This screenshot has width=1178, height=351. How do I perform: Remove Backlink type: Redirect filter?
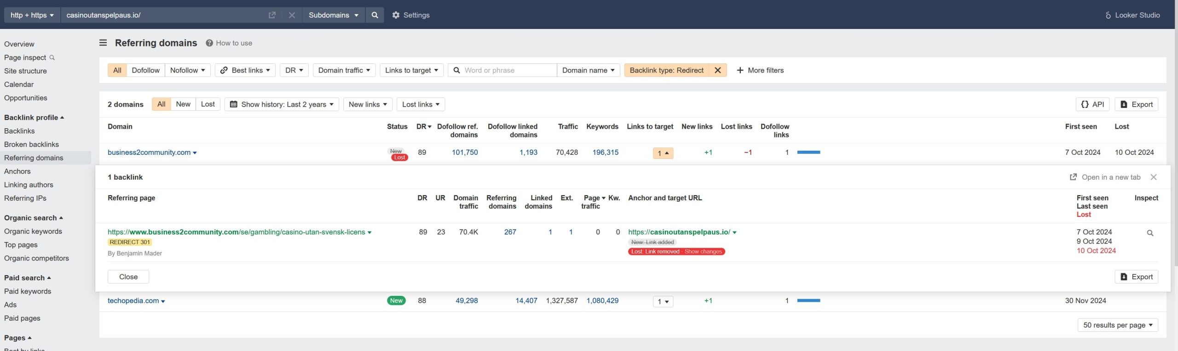tap(717, 70)
